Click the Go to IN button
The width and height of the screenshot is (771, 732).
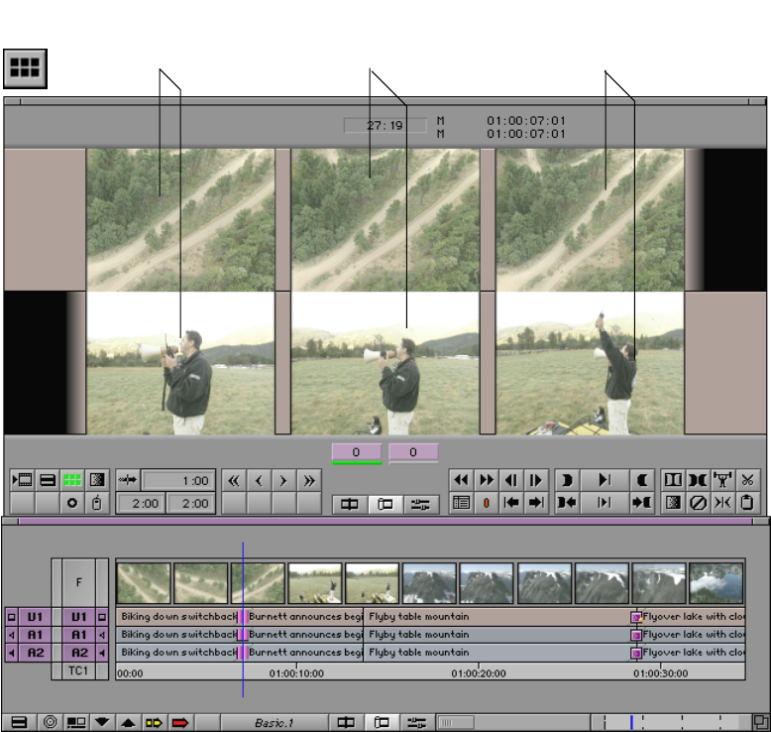click(x=567, y=503)
